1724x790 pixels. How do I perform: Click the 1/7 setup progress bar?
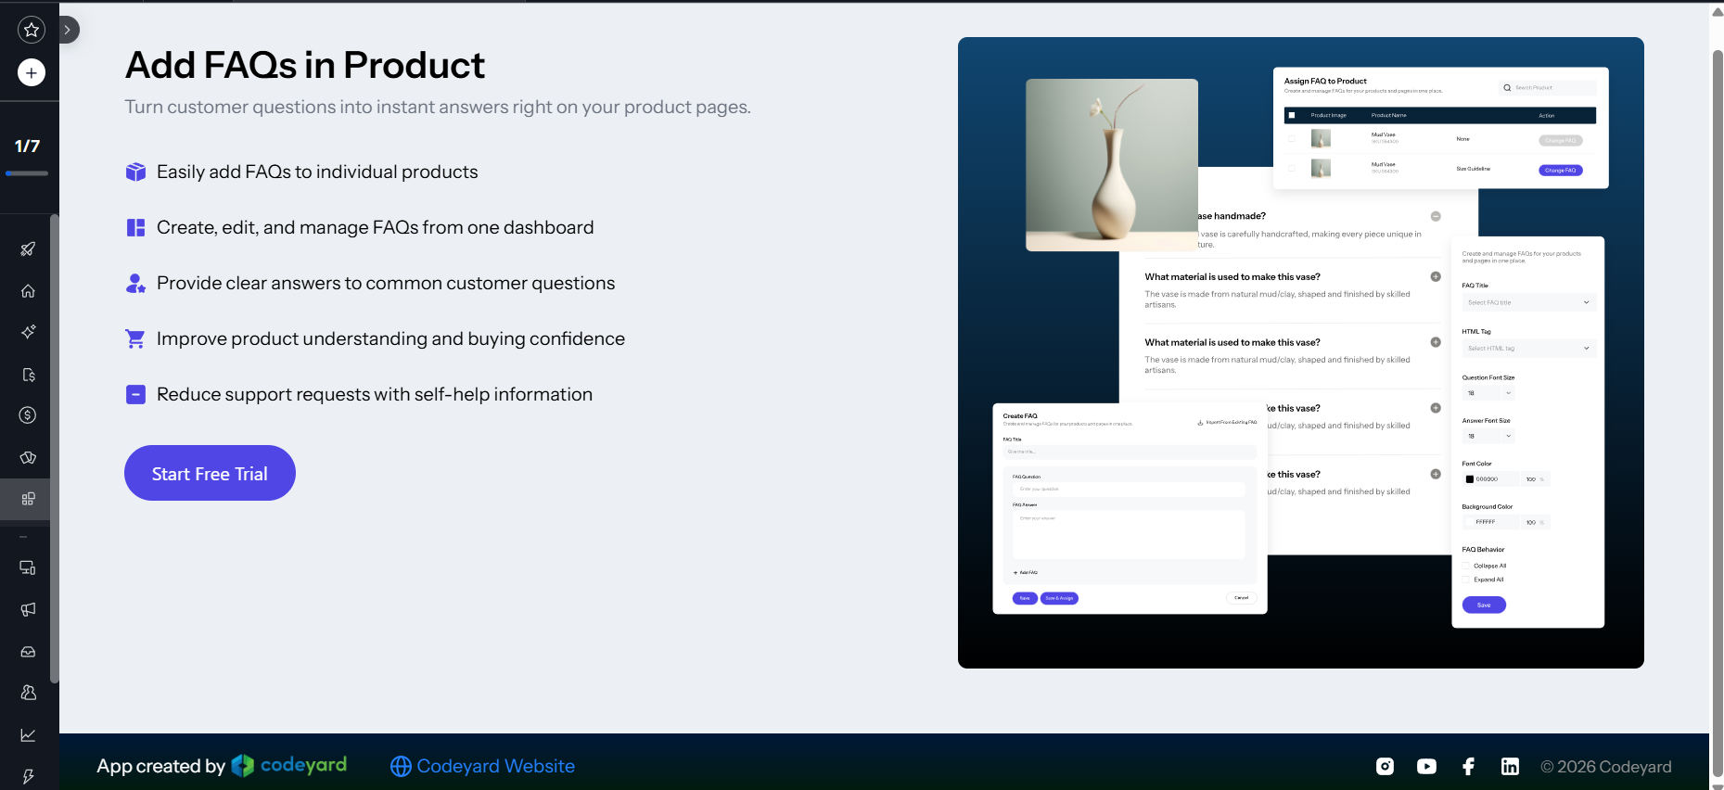tap(27, 173)
